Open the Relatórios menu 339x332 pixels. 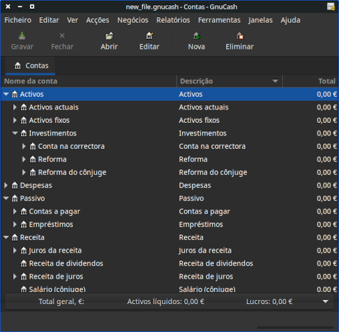pyautogui.click(x=173, y=20)
